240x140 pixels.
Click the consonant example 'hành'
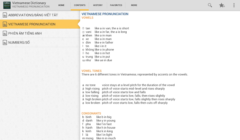click(x=89, y=127)
